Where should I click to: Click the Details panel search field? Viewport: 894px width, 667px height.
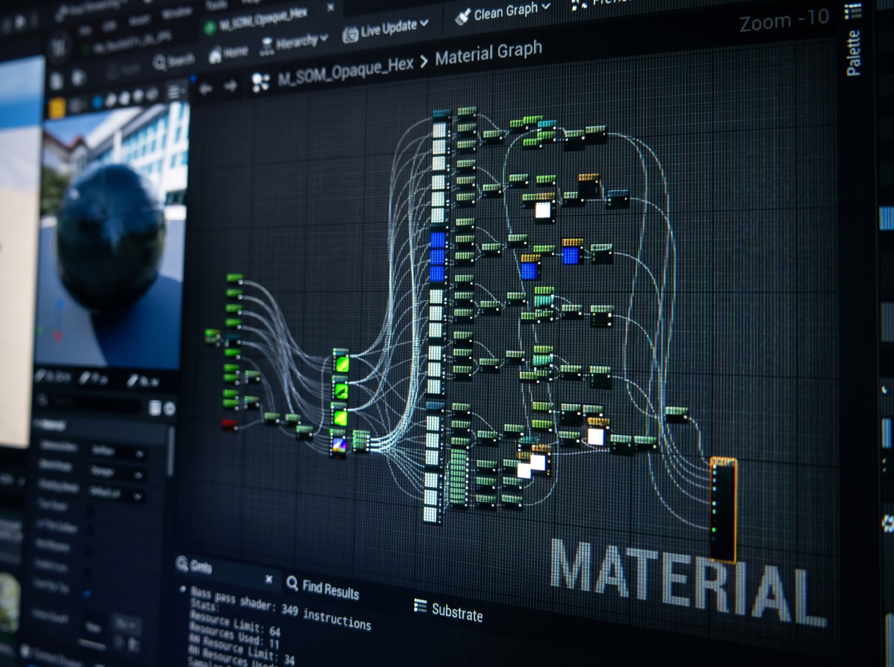[x=90, y=404]
